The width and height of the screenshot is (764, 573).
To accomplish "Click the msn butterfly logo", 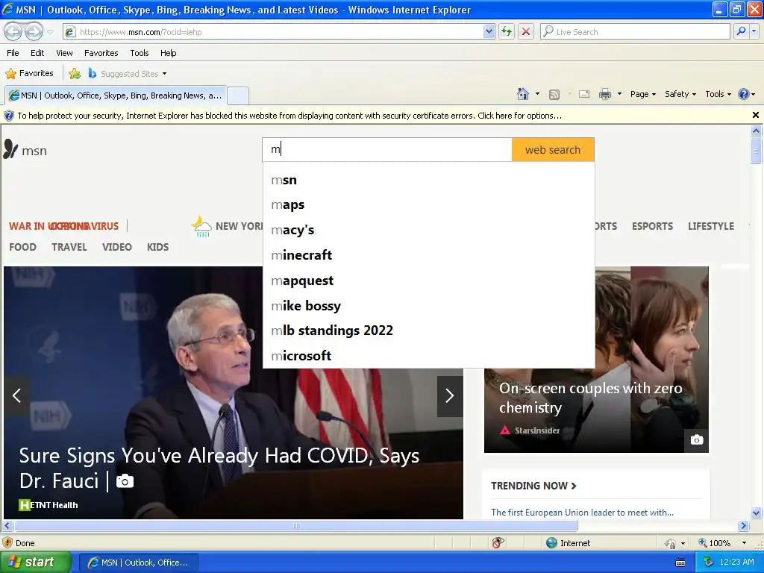I will click(x=25, y=149).
